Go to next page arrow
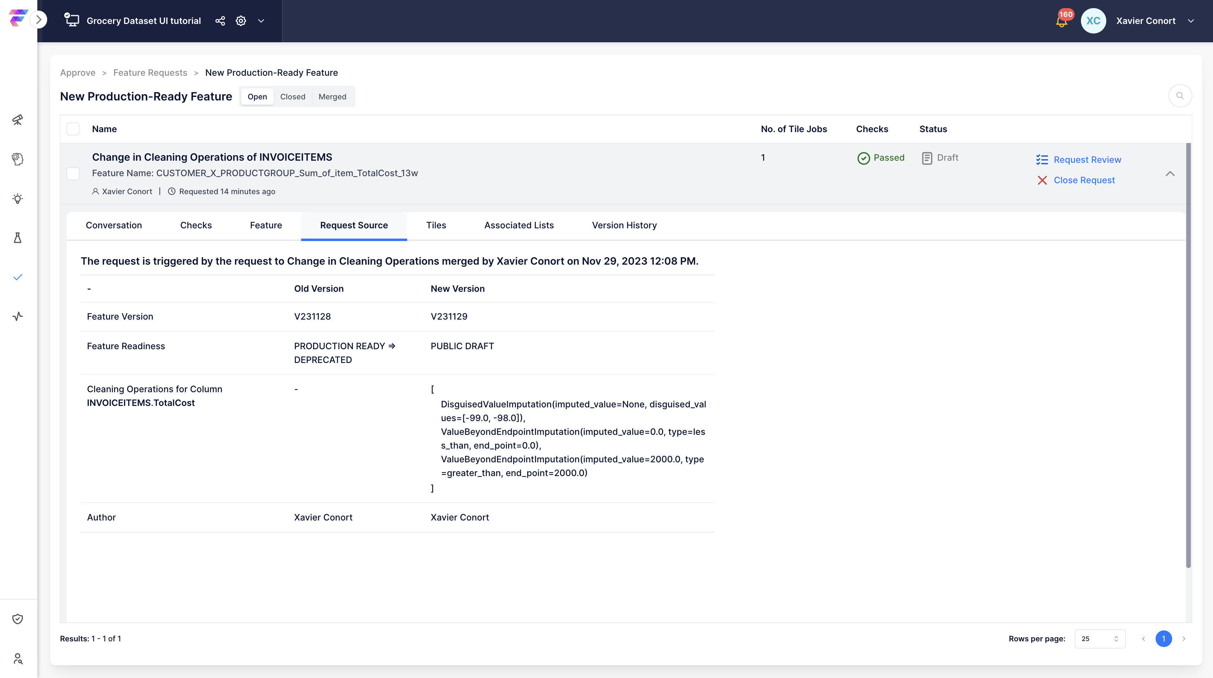 (1183, 639)
